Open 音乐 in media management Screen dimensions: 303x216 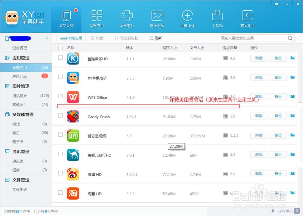26,133
